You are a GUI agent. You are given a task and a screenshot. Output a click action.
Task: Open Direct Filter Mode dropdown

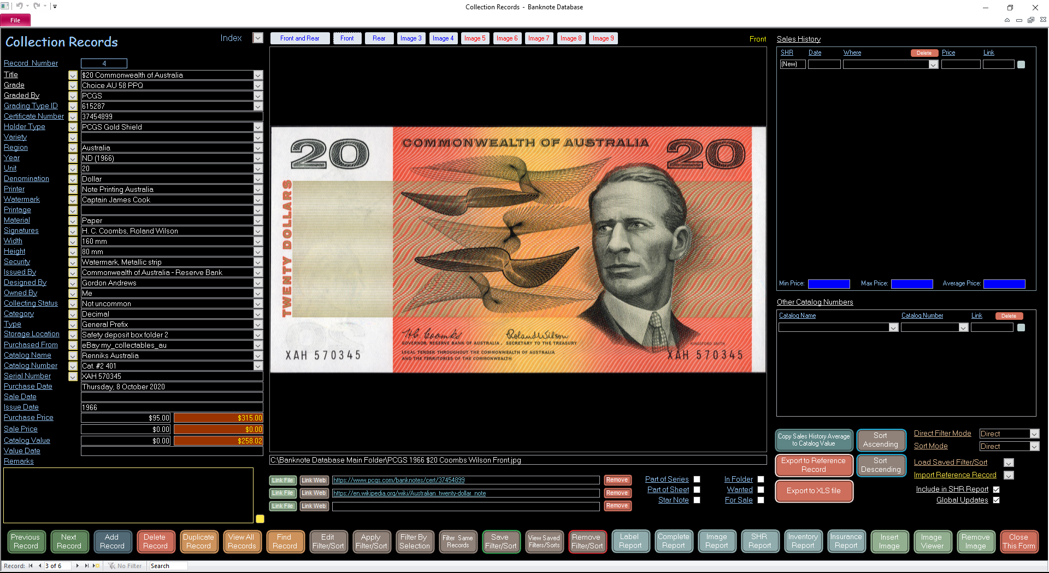tap(1034, 434)
